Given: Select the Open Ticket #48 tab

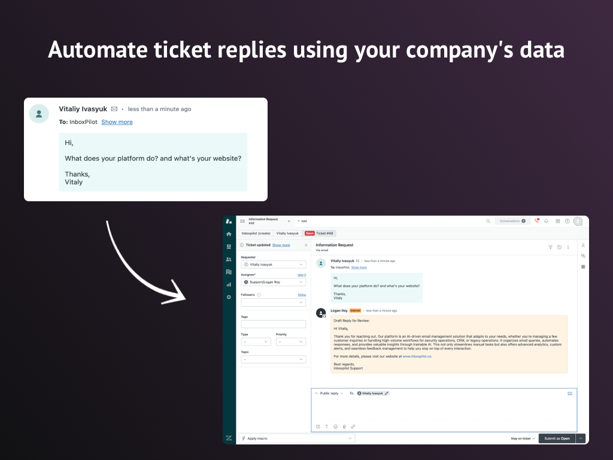Looking at the screenshot, I should tap(319, 234).
